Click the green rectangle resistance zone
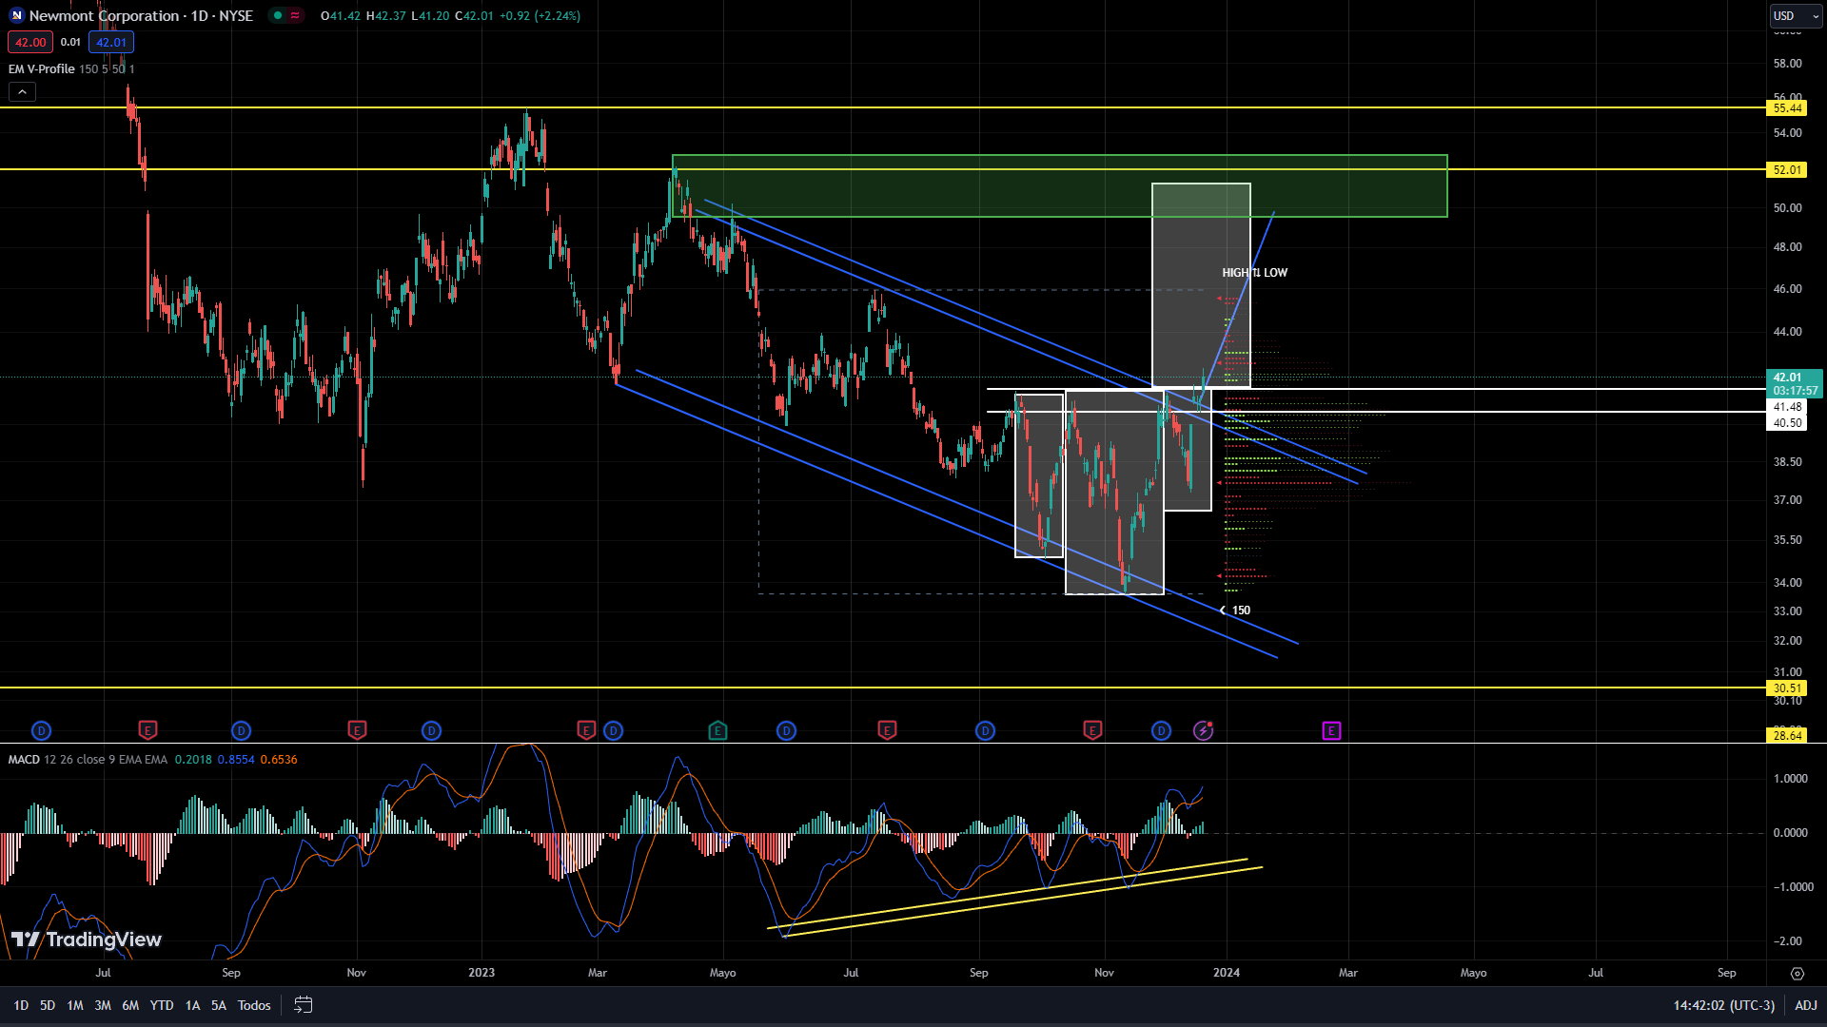This screenshot has width=1827, height=1027. (1059, 186)
